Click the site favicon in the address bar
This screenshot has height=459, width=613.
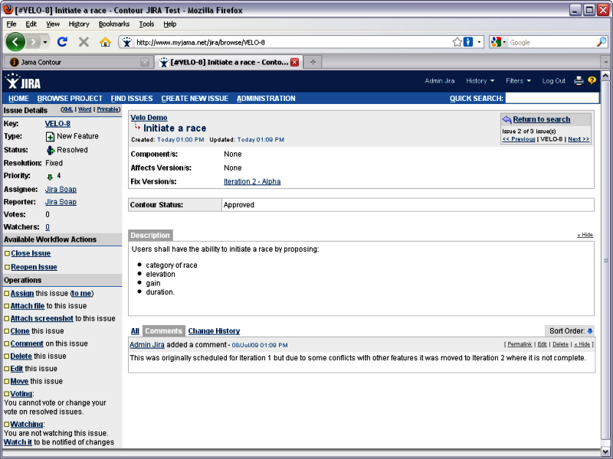point(126,42)
